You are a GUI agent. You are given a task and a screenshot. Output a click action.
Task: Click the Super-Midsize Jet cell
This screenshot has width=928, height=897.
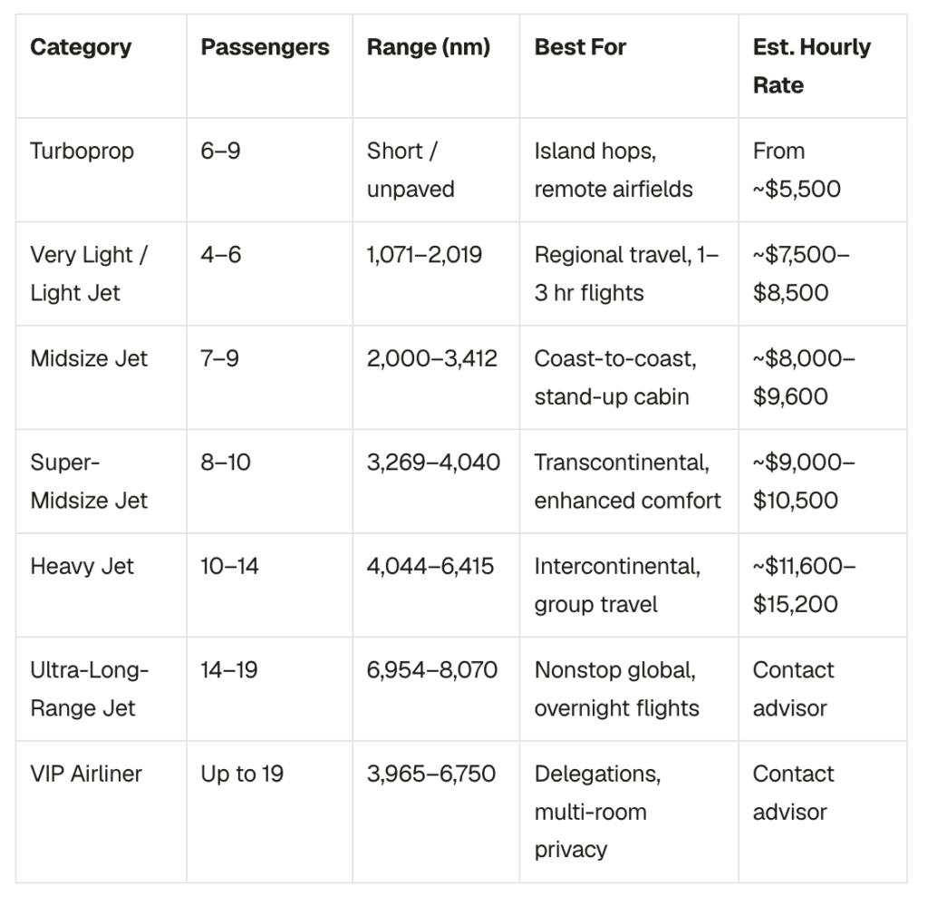(x=89, y=481)
